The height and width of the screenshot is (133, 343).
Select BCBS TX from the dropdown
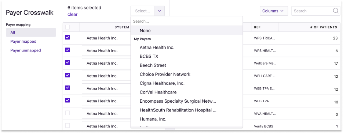[187, 56]
